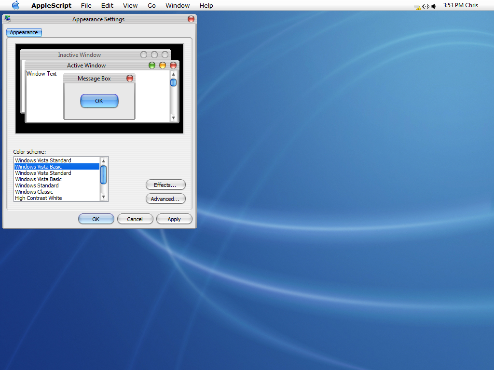Screen dimensions: 494x370
Task: Click the Message Box preview red close button
Action: [x=130, y=79]
